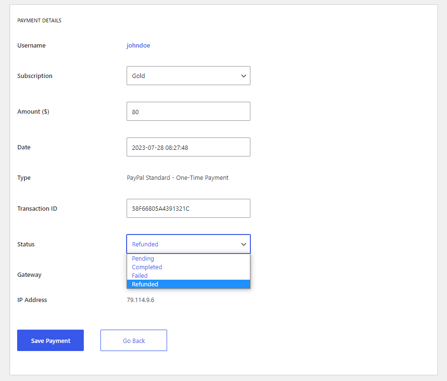Collapse the Status dropdown showing Refunded
This screenshot has height=381, width=447.
tap(189, 244)
